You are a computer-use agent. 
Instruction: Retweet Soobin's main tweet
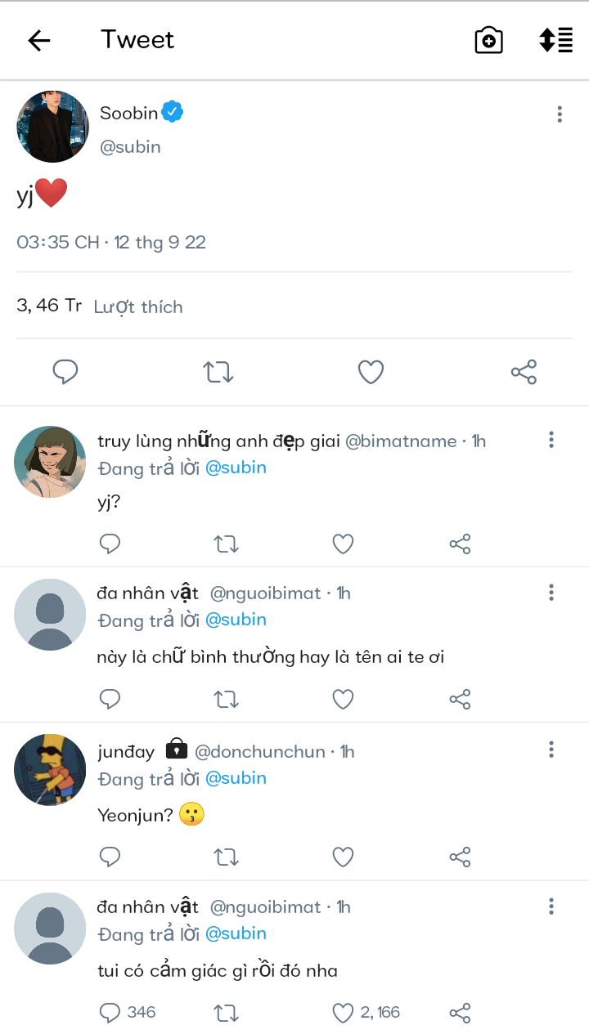tap(218, 372)
